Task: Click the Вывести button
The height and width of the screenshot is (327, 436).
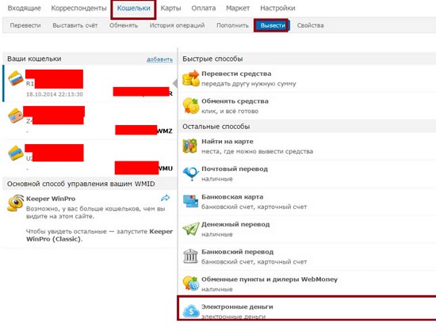Action: coord(273,25)
